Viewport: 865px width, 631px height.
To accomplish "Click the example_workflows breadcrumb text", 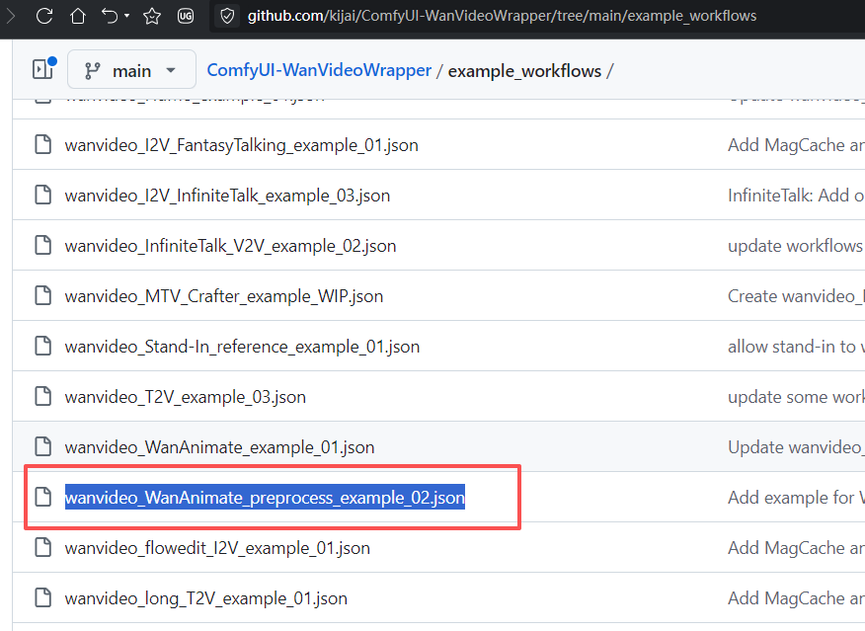I will click(x=524, y=70).
